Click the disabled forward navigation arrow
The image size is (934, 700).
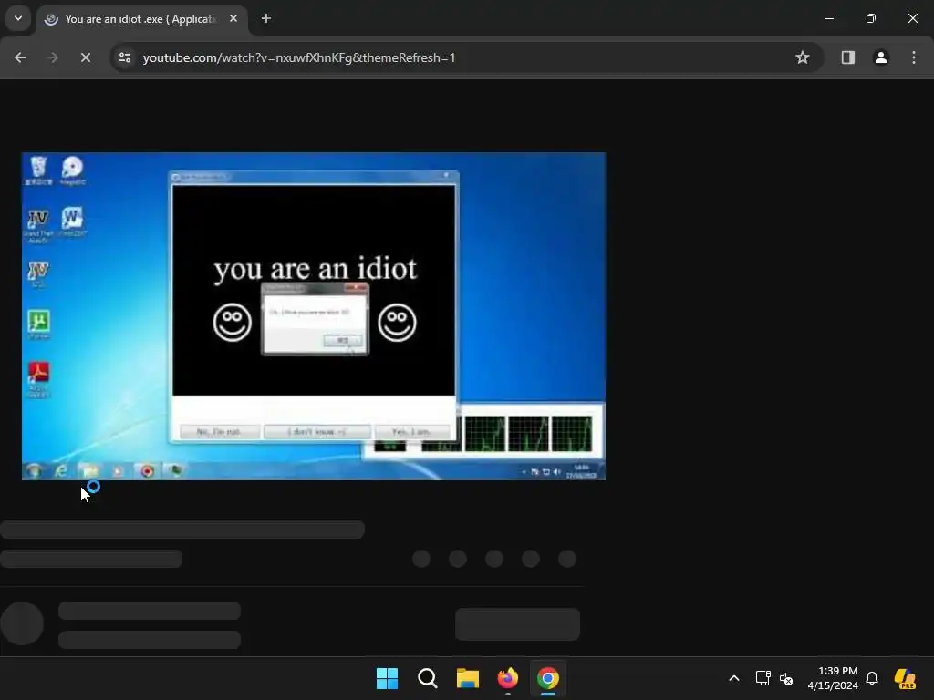point(53,57)
